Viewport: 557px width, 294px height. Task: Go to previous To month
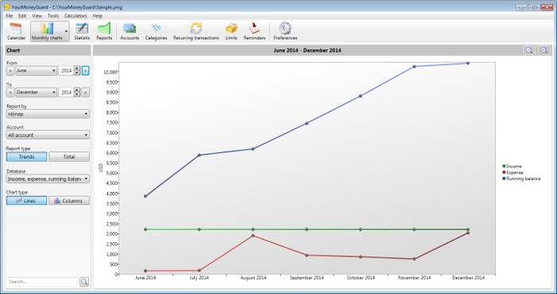pyautogui.click(x=10, y=92)
